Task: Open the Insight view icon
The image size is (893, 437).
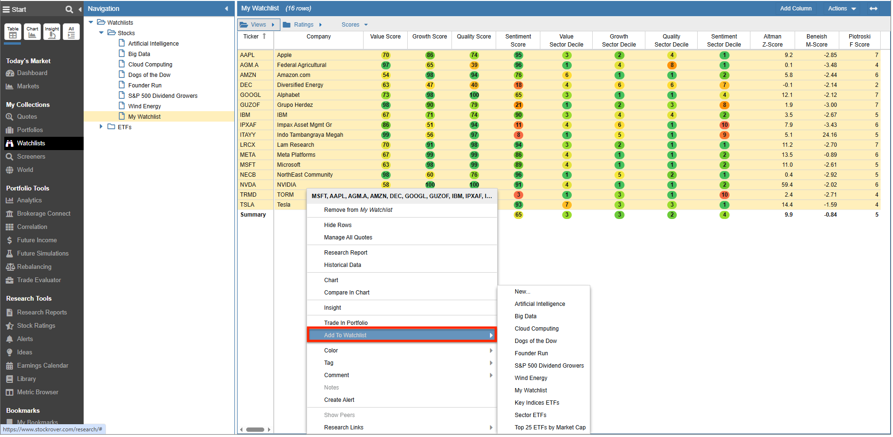Action: (x=52, y=32)
